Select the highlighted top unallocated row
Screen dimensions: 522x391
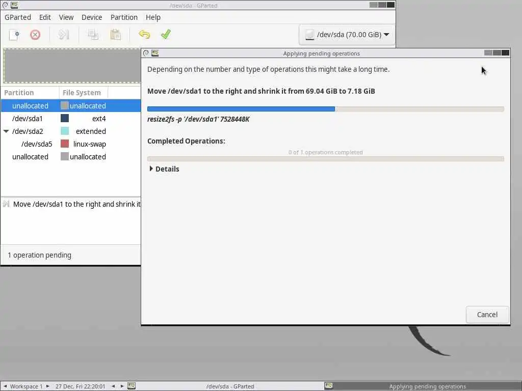[x=70, y=106]
